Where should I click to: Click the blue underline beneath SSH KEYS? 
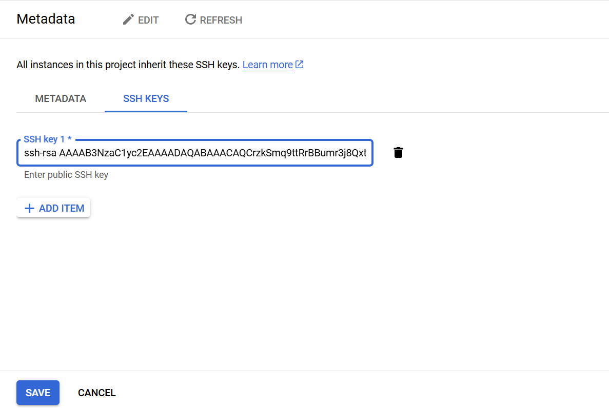(x=146, y=111)
